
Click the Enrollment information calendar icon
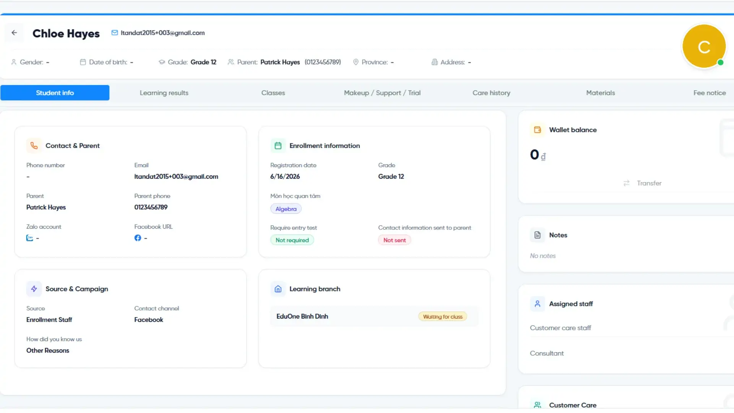pyautogui.click(x=278, y=146)
